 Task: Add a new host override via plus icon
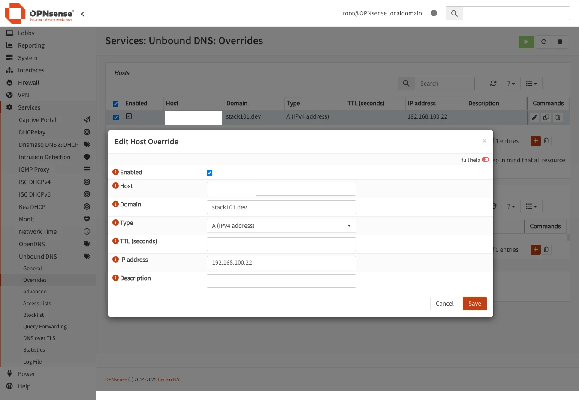point(535,140)
